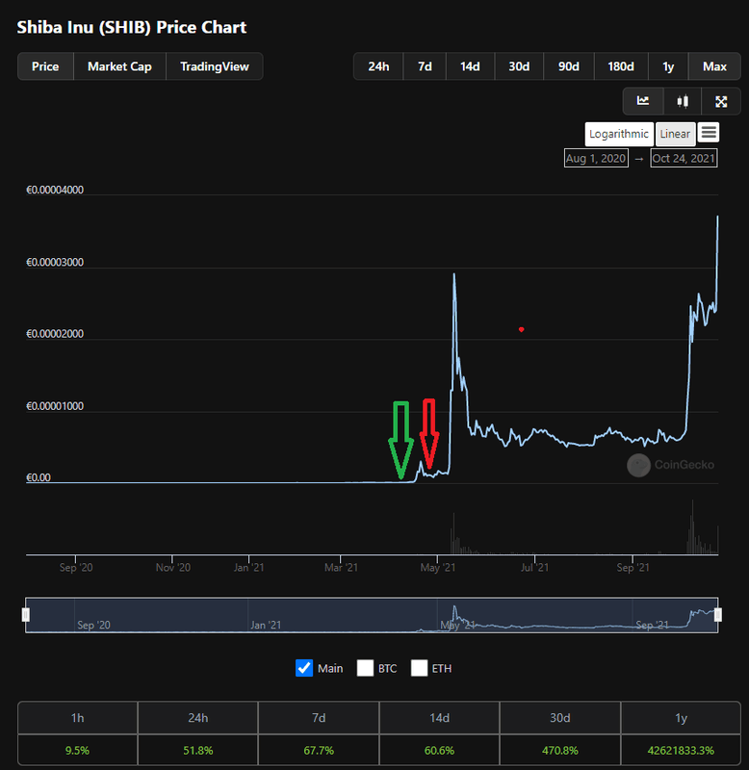749x770 pixels.
Task: Select the Market Cap tab
Action: pos(119,66)
